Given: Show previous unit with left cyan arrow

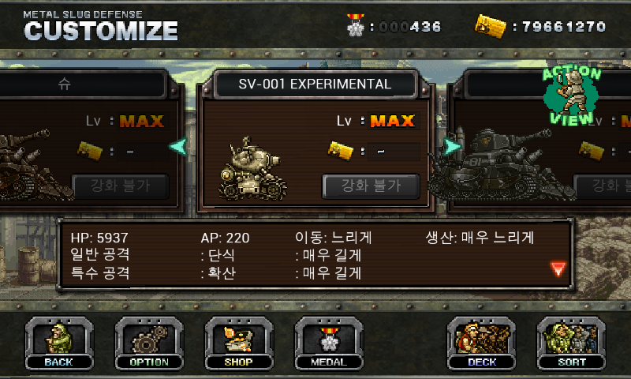Looking at the screenshot, I should [x=178, y=147].
